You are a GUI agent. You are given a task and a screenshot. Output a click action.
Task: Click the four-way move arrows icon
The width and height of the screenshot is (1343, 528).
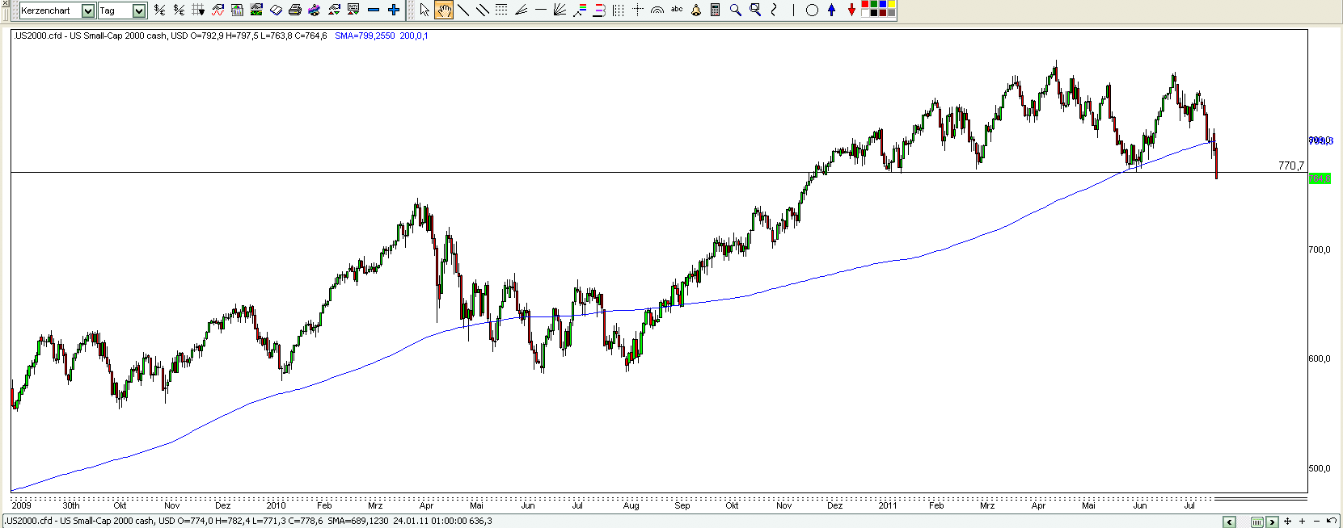point(1287,522)
